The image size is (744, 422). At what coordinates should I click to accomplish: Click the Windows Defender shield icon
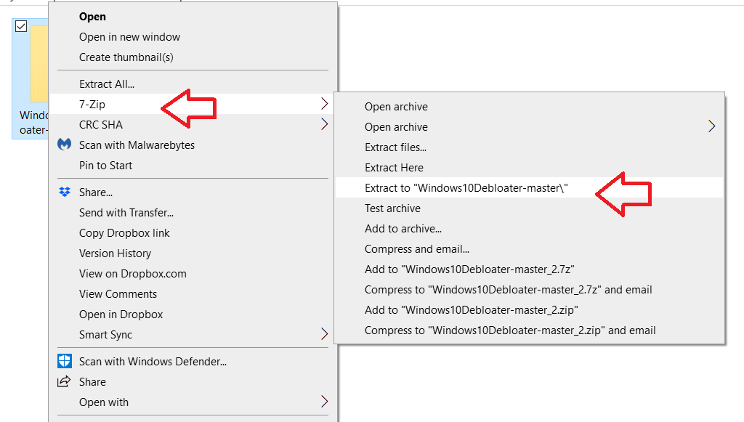[x=64, y=361]
